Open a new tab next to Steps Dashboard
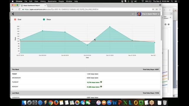This screenshot has width=189, height=106. (49, 6)
